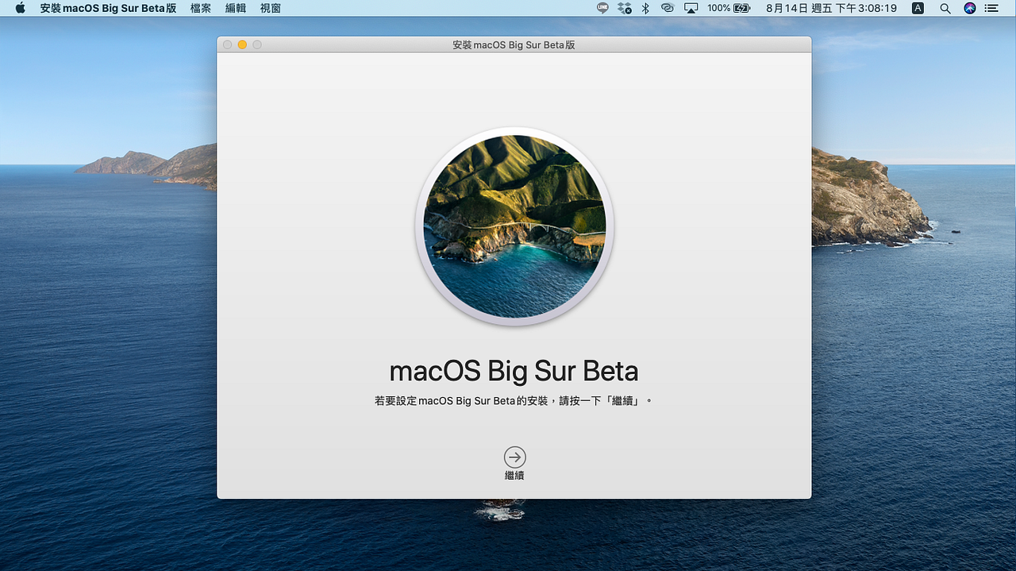1016x571 pixels.
Task: Click the 若要設定 macOS Big Sur Beta instruction text
Action: [514, 401]
